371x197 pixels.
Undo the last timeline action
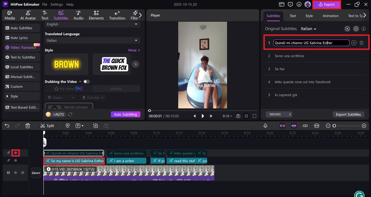coord(6,126)
